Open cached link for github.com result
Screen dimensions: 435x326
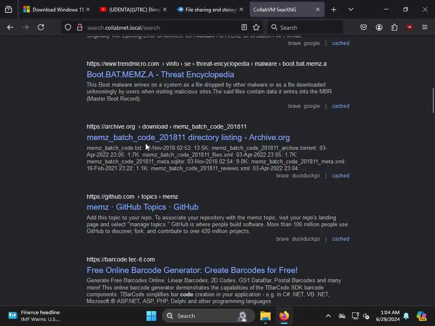coord(340,239)
